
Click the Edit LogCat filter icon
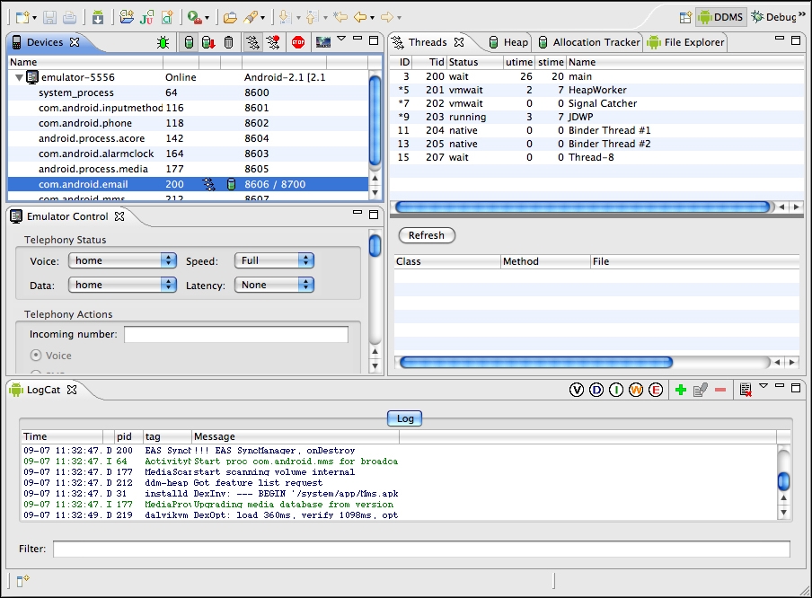[x=700, y=390]
